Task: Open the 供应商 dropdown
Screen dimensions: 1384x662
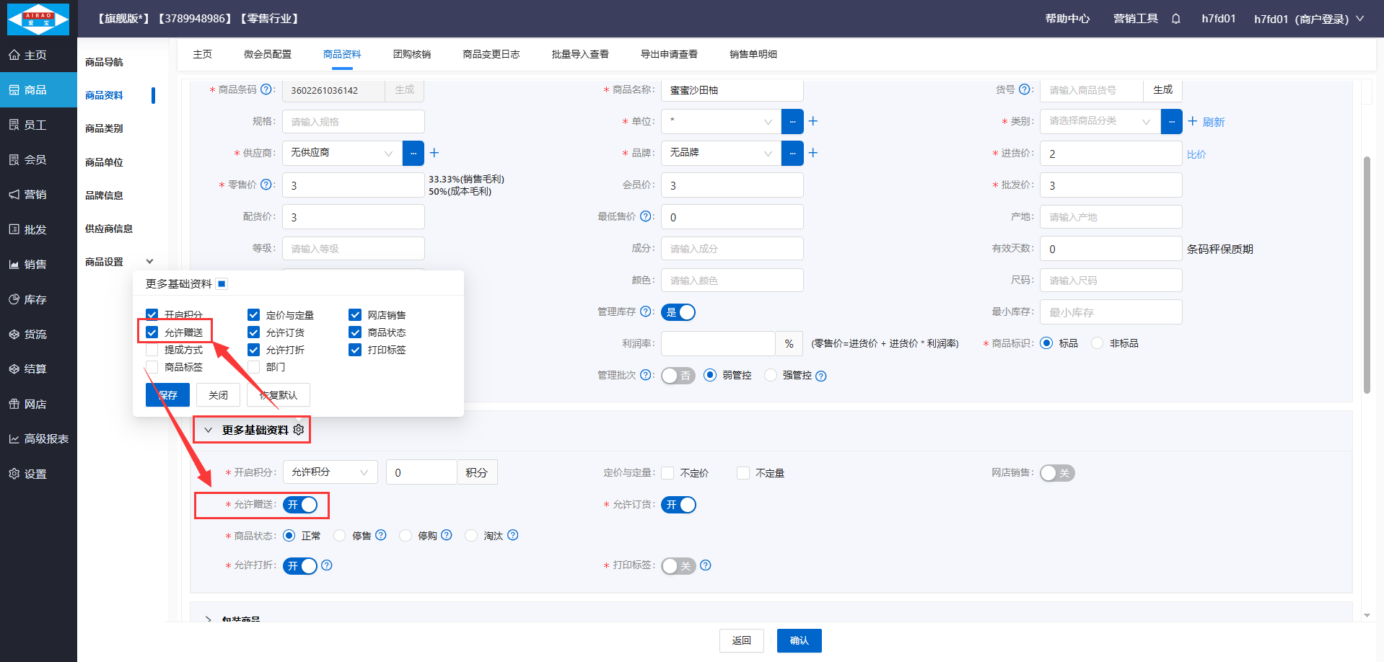Action: [342, 153]
